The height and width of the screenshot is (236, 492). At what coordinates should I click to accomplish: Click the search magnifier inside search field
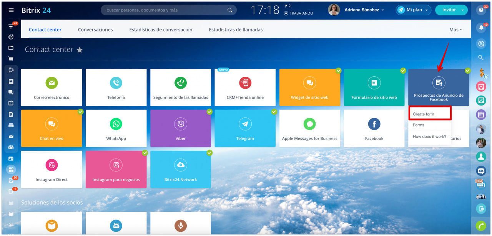point(230,10)
